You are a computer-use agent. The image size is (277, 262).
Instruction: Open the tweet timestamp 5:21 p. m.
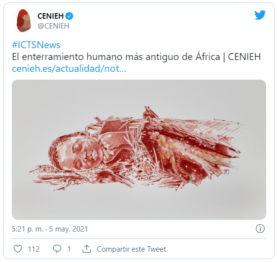(28, 229)
